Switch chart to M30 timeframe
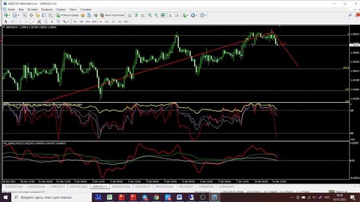 (x=94, y=21)
